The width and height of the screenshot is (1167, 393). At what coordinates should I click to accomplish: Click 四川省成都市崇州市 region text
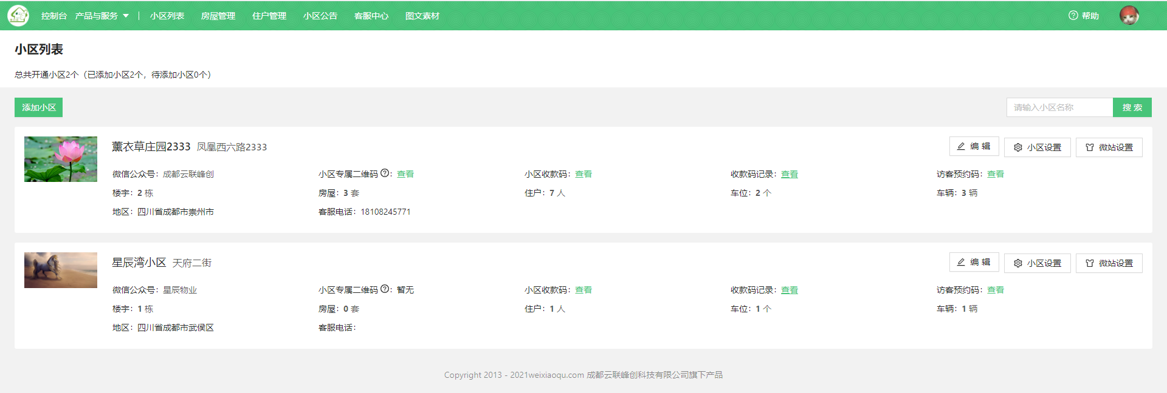pyautogui.click(x=176, y=212)
